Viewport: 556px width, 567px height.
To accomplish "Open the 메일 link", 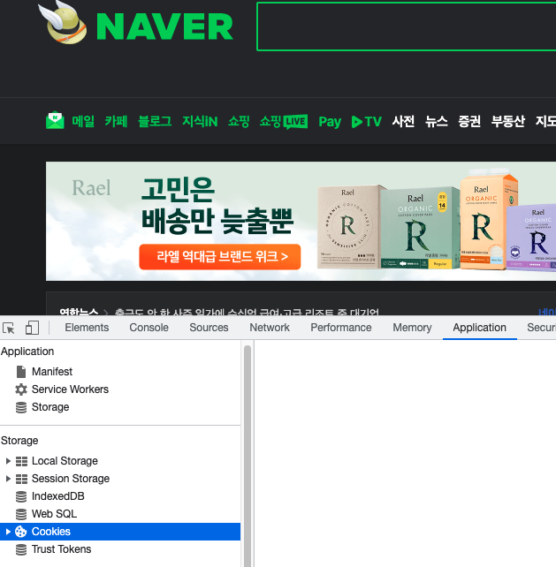I will pos(83,121).
